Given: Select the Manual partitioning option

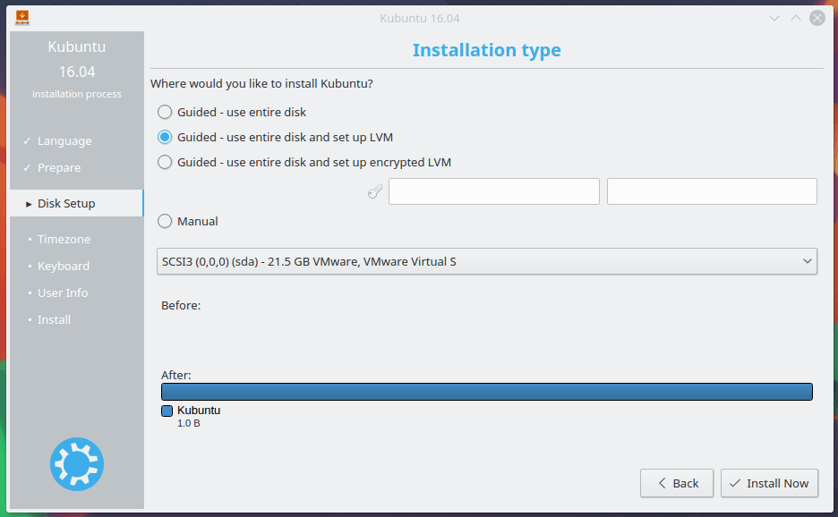Looking at the screenshot, I should point(188,221).
